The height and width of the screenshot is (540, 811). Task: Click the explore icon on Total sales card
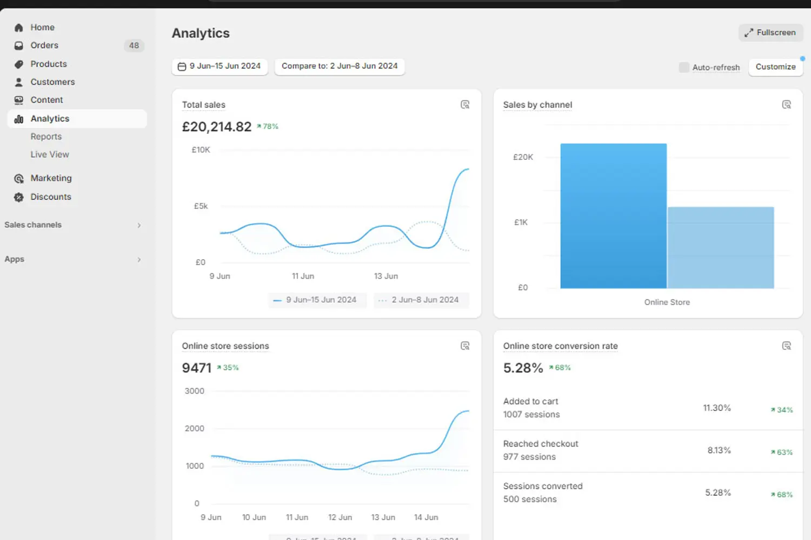pyautogui.click(x=465, y=104)
